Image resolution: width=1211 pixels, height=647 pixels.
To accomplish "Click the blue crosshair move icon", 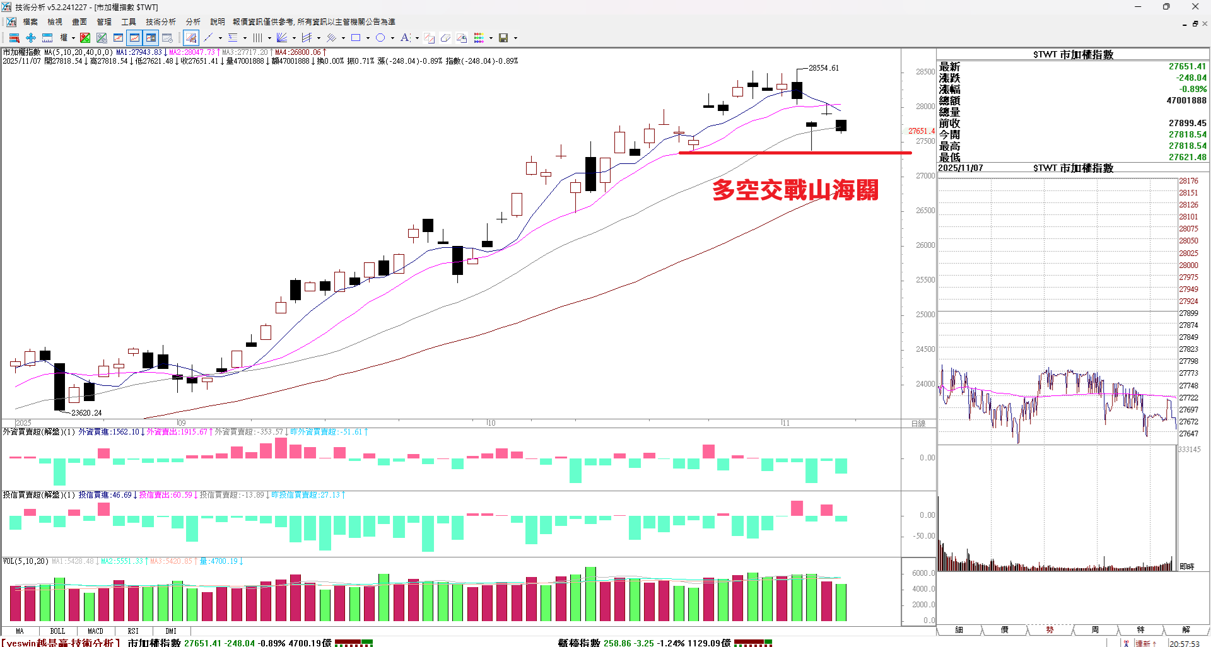I will [x=30, y=38].
